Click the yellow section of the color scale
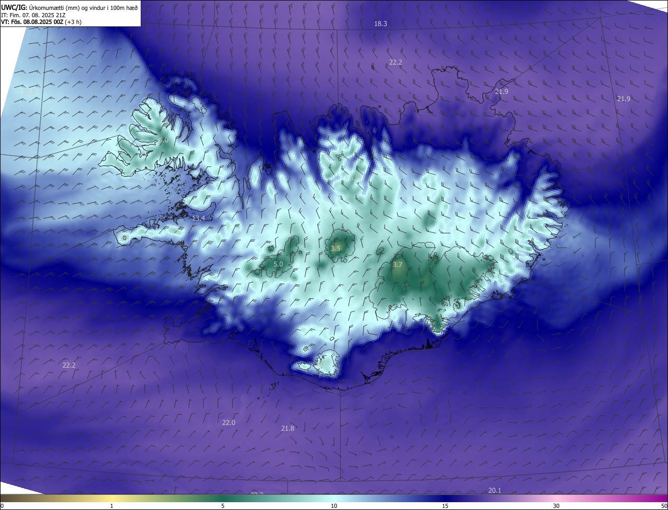668x510 pixels. (x=112, y=498)
